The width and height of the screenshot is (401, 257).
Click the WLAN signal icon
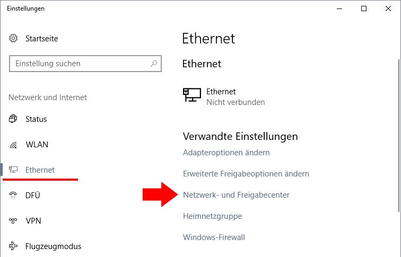click(x=13, y=145)
